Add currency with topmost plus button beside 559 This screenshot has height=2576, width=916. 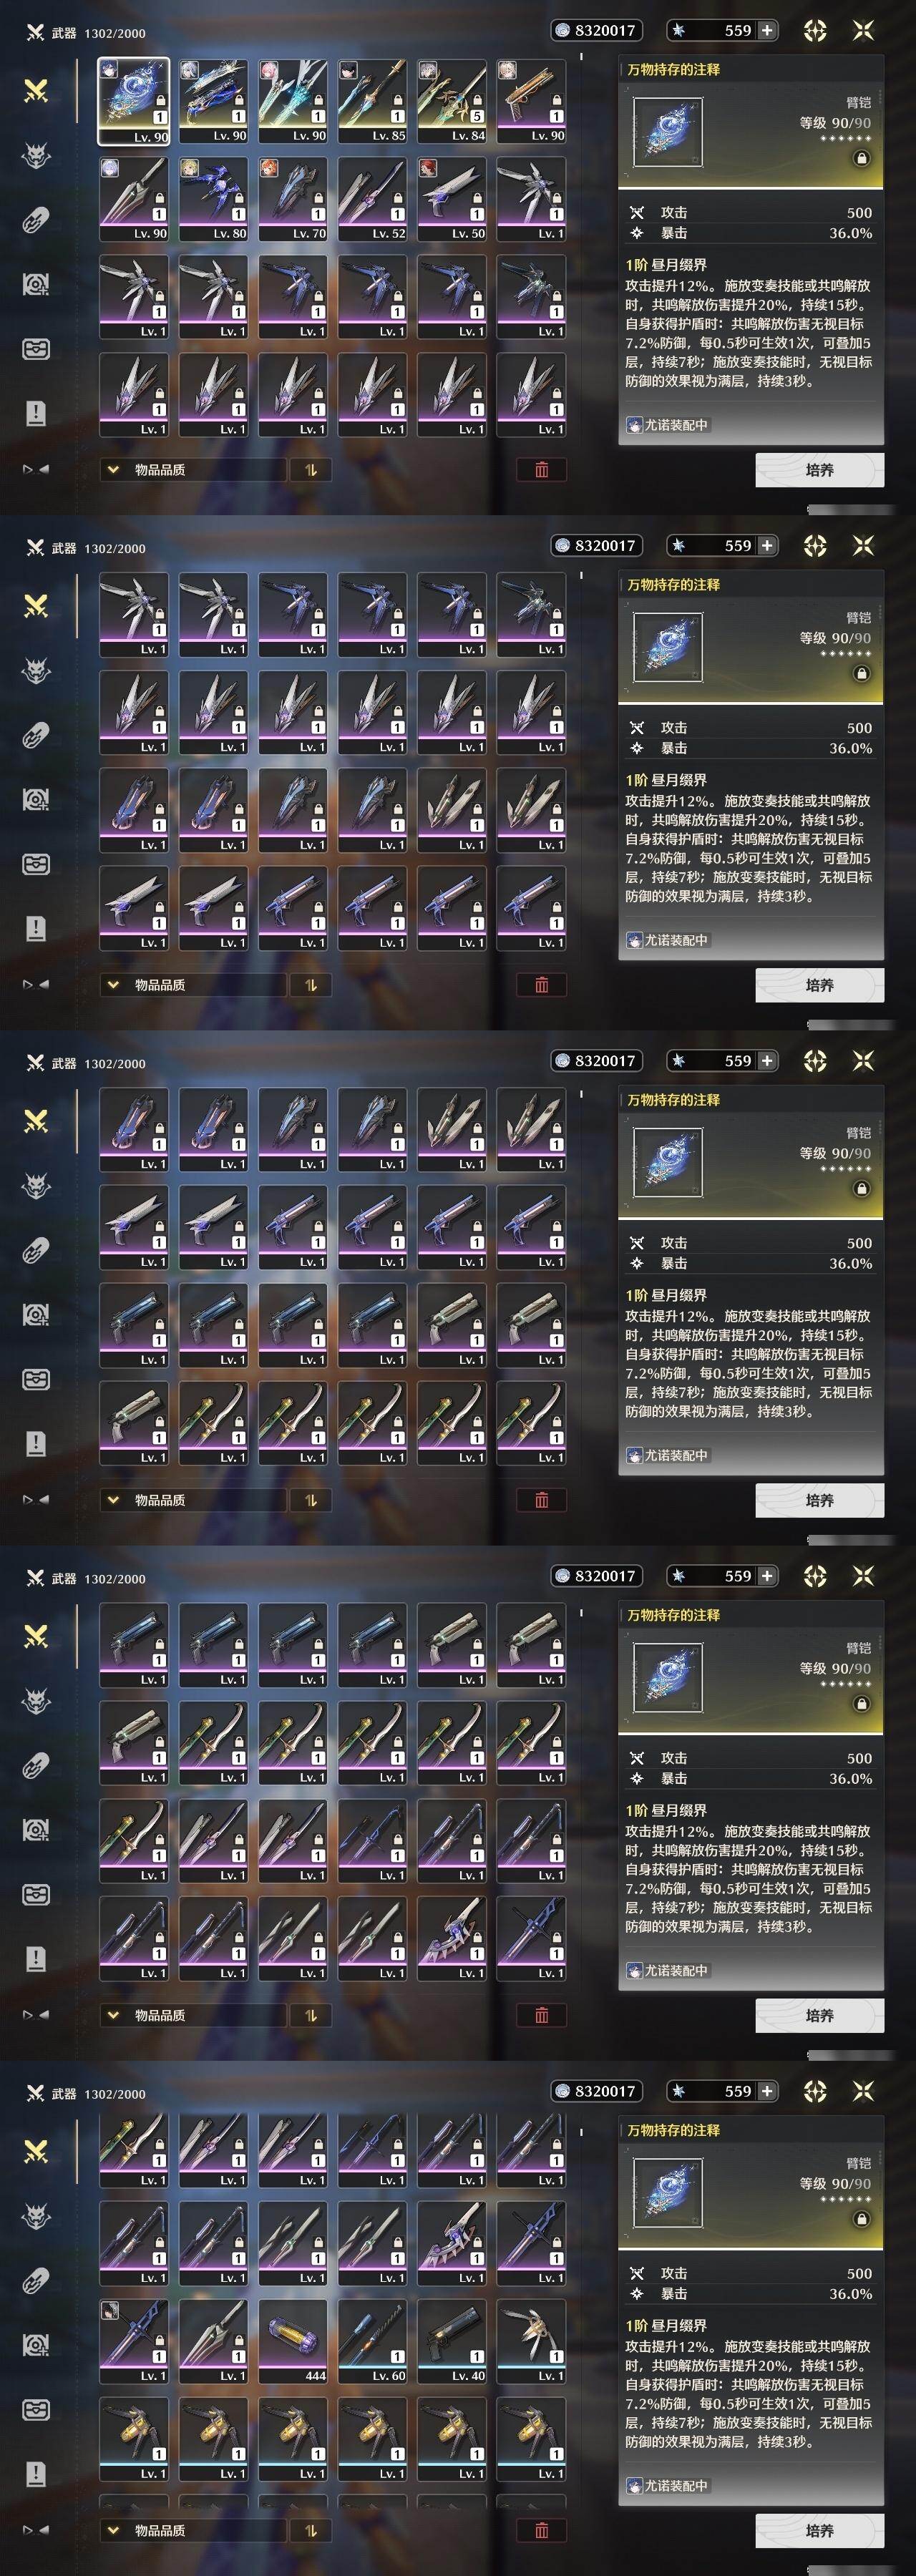[x=767, y=31]
